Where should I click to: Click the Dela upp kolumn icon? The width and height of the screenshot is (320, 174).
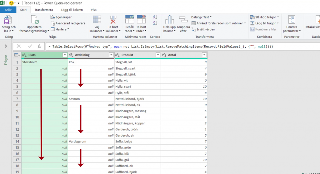(x=169, y=20)
